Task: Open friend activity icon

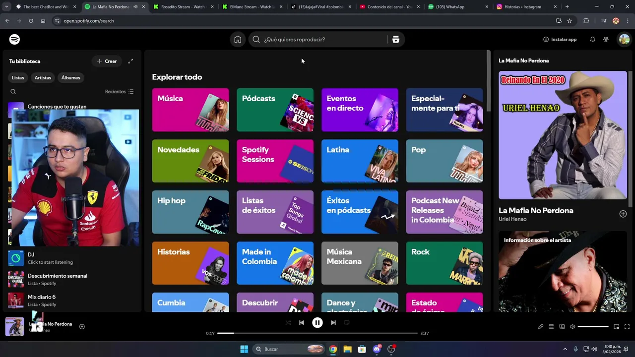Action: click(x=606, y=39)
